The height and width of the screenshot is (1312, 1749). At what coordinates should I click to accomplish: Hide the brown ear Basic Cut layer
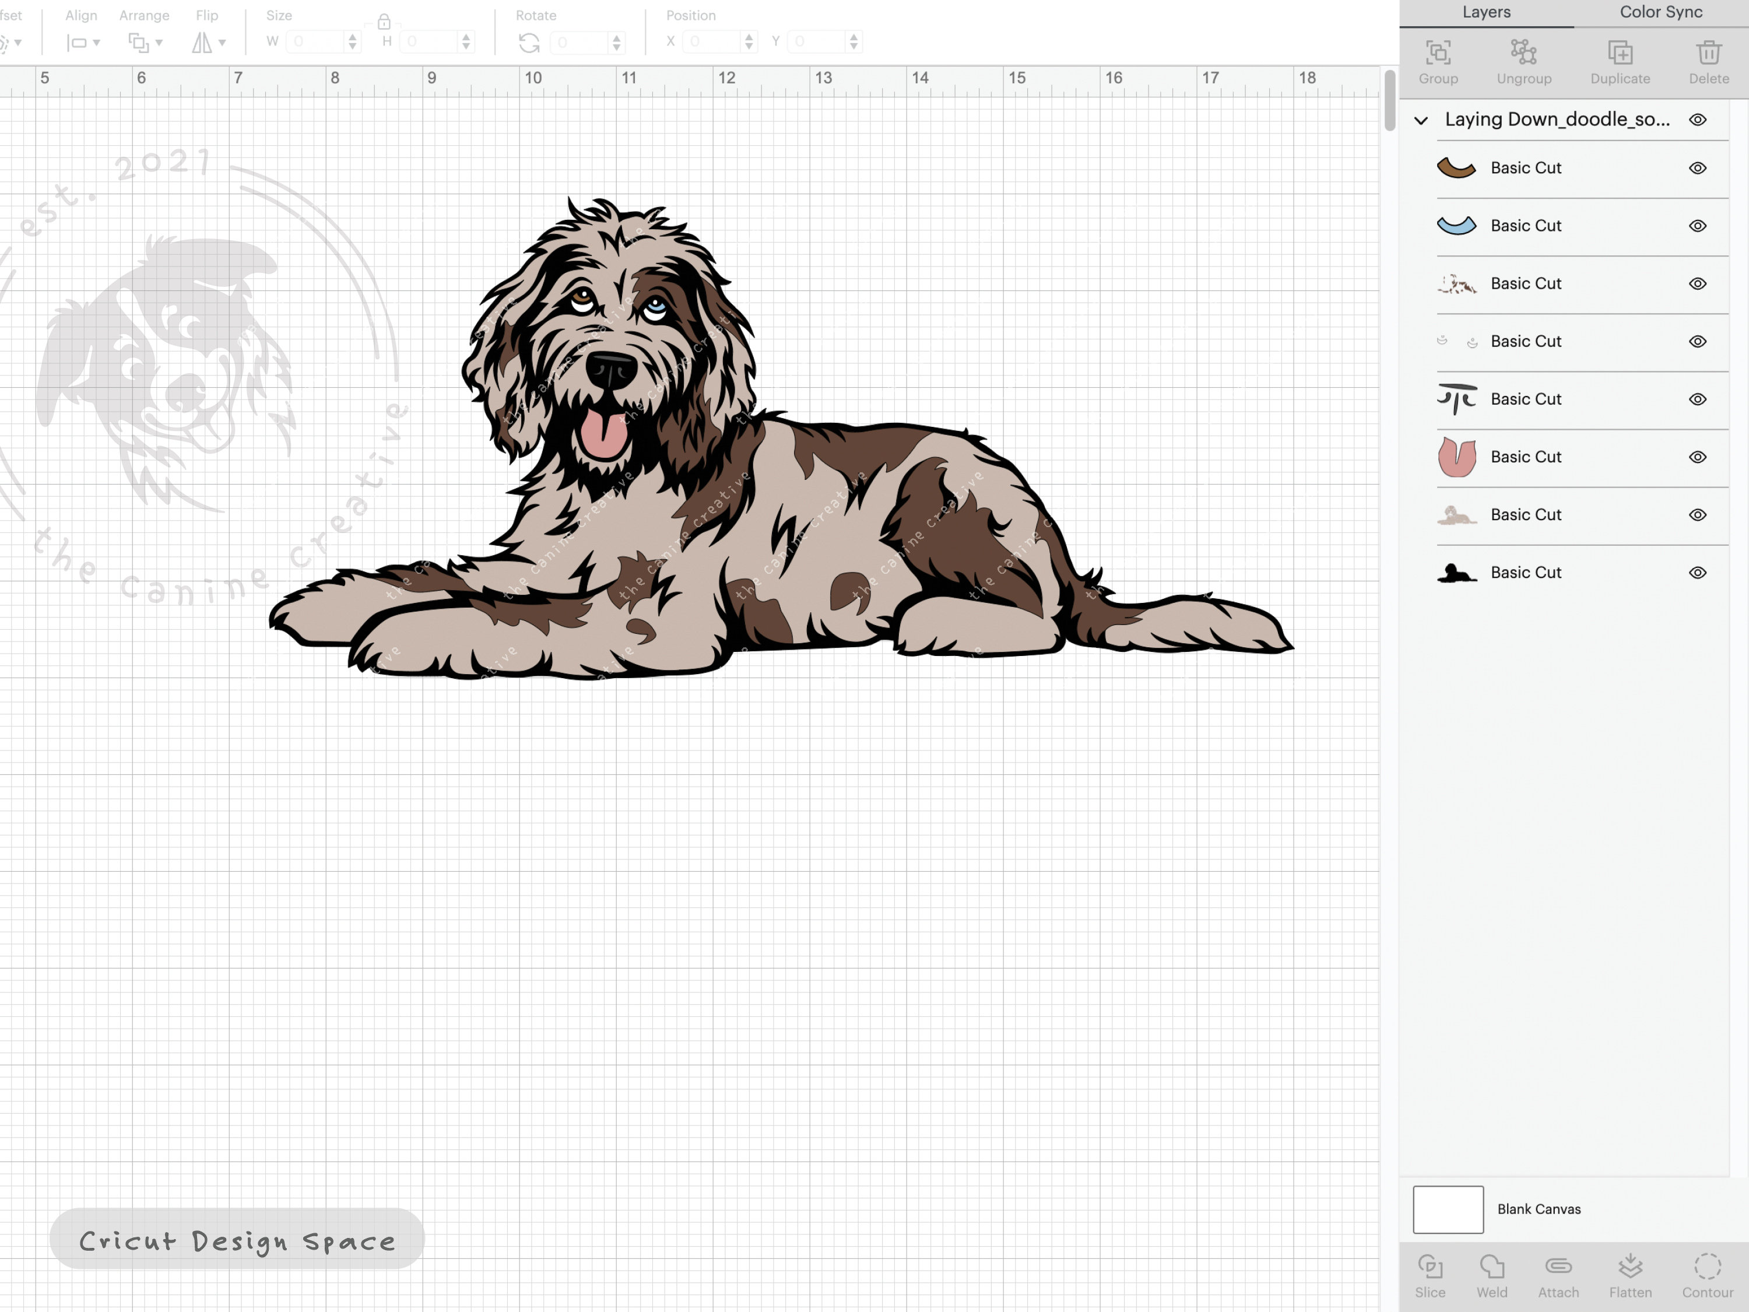pos(1698,168)
